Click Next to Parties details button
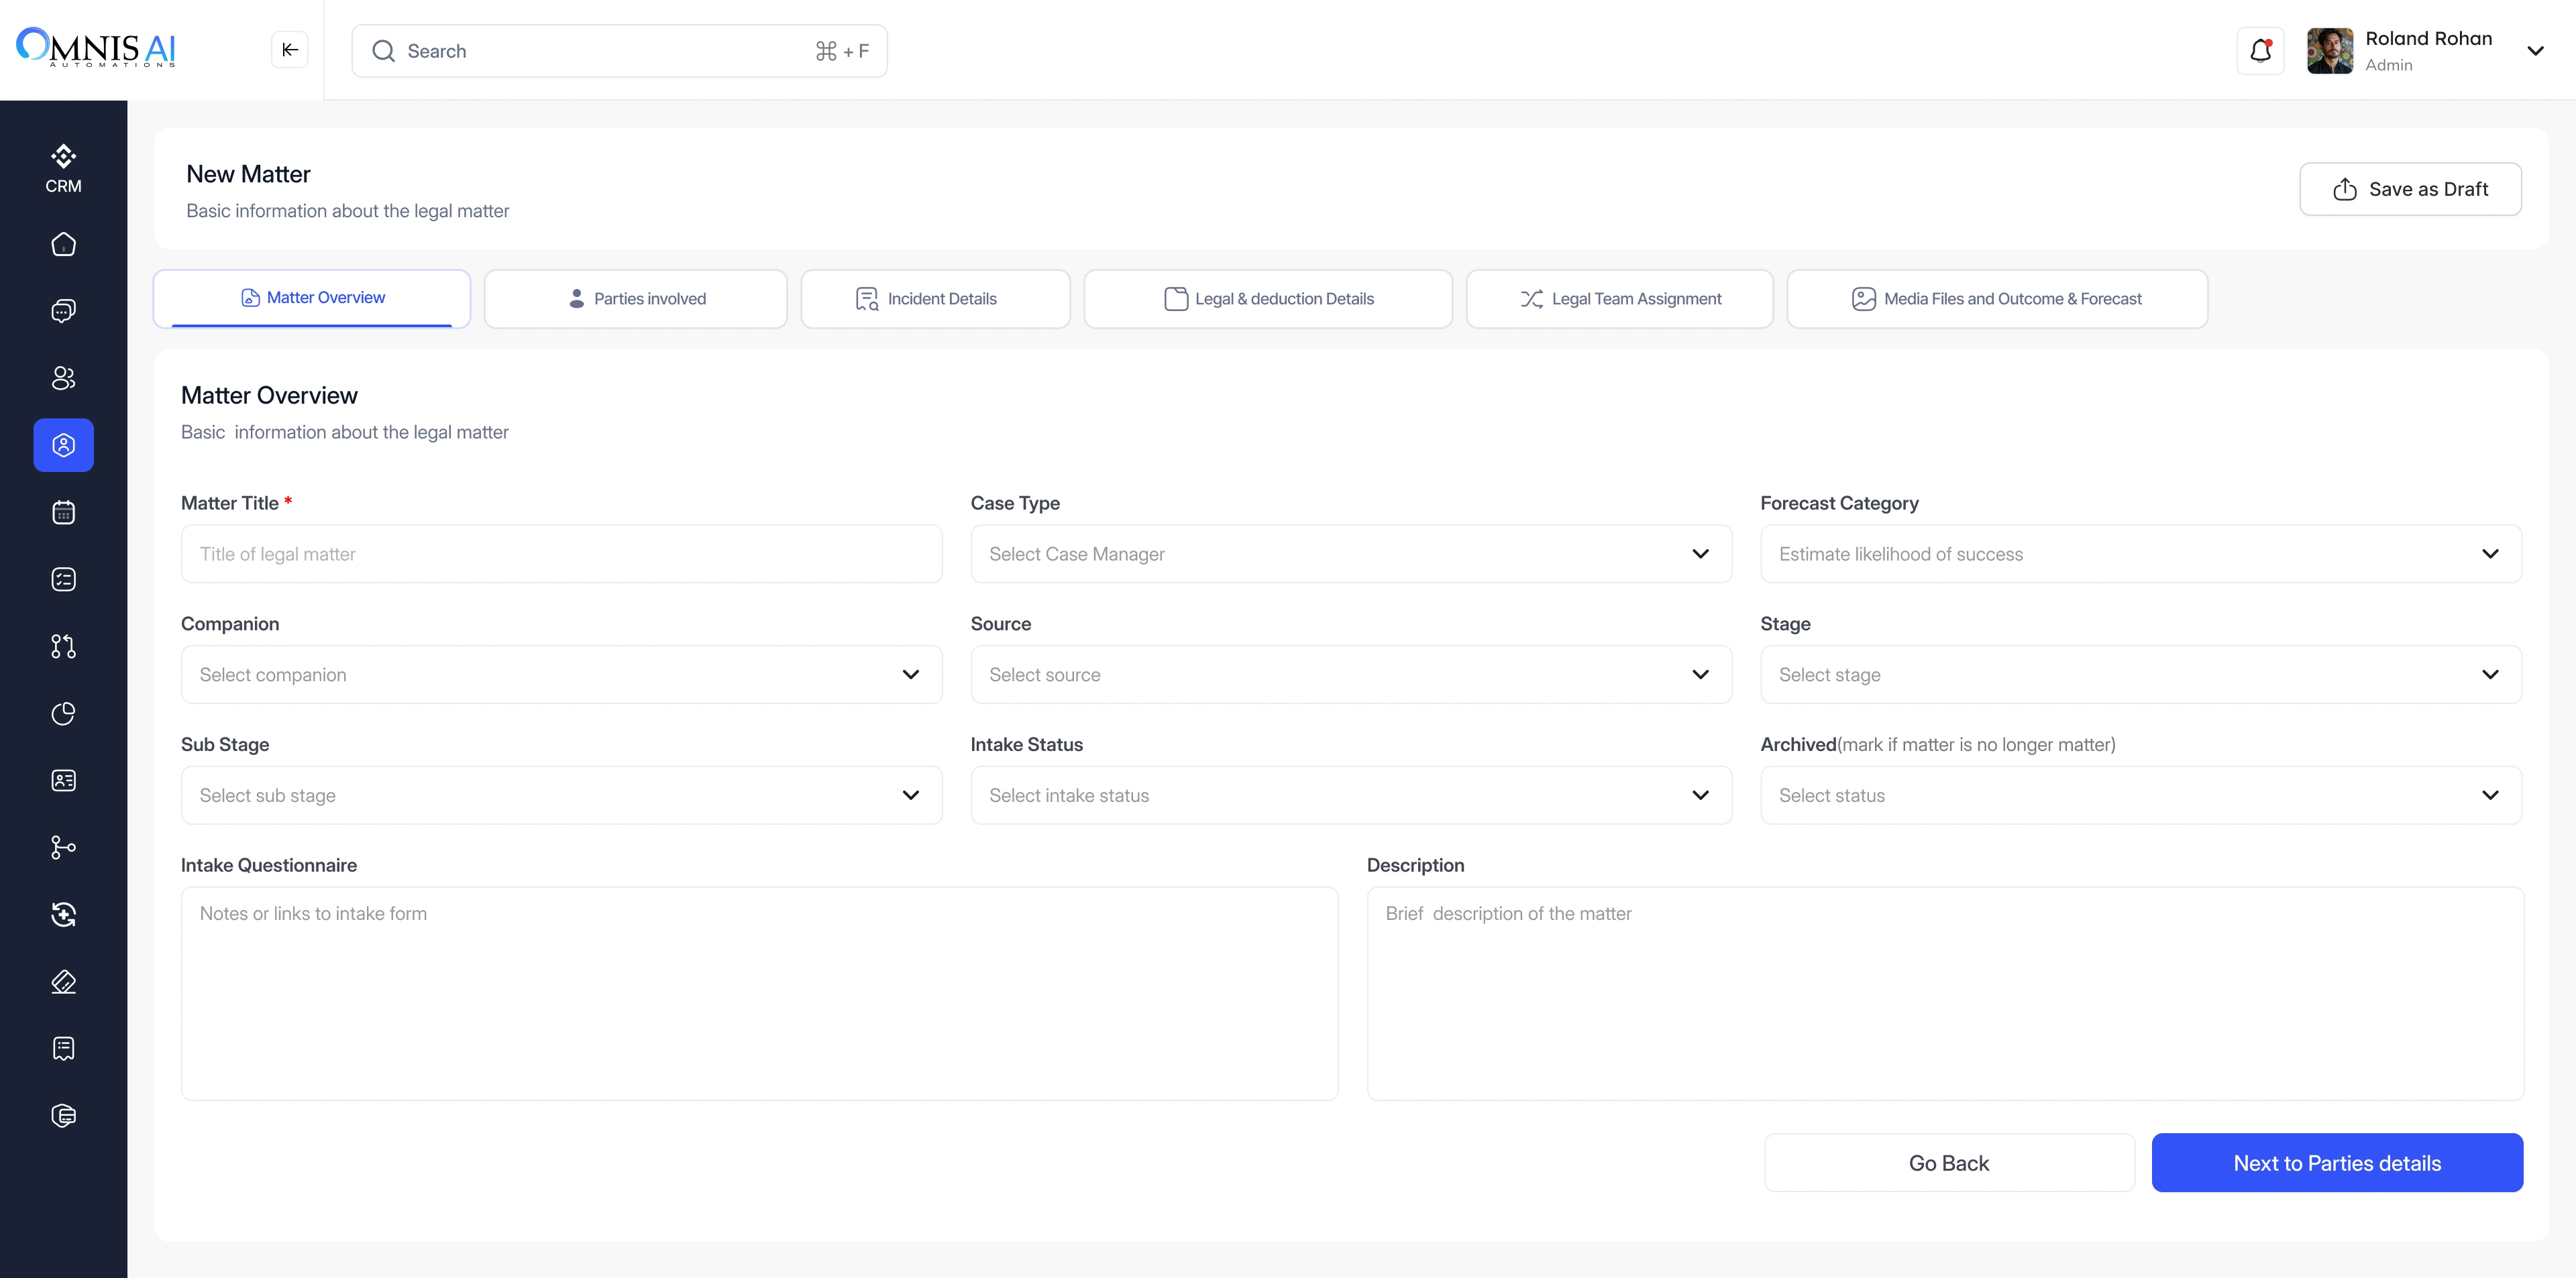 point(2337,1163)
